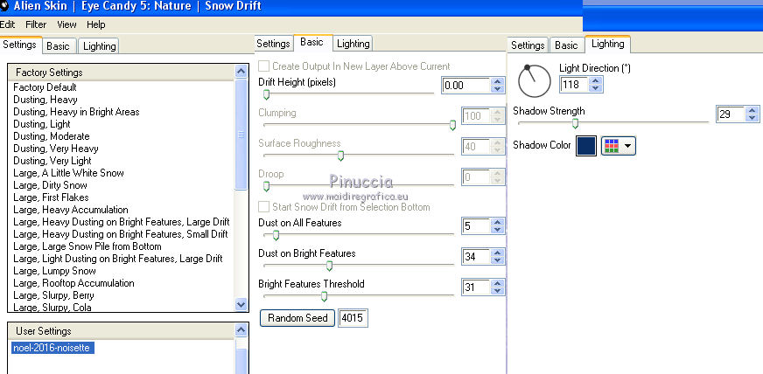Viewport: 763px width, 374px height.
Task: Toggle Create Output In New Layer checkbox
Action: 263,66
